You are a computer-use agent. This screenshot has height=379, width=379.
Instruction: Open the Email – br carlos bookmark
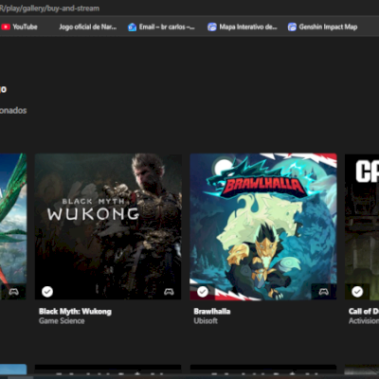click(x=161, y=27)
